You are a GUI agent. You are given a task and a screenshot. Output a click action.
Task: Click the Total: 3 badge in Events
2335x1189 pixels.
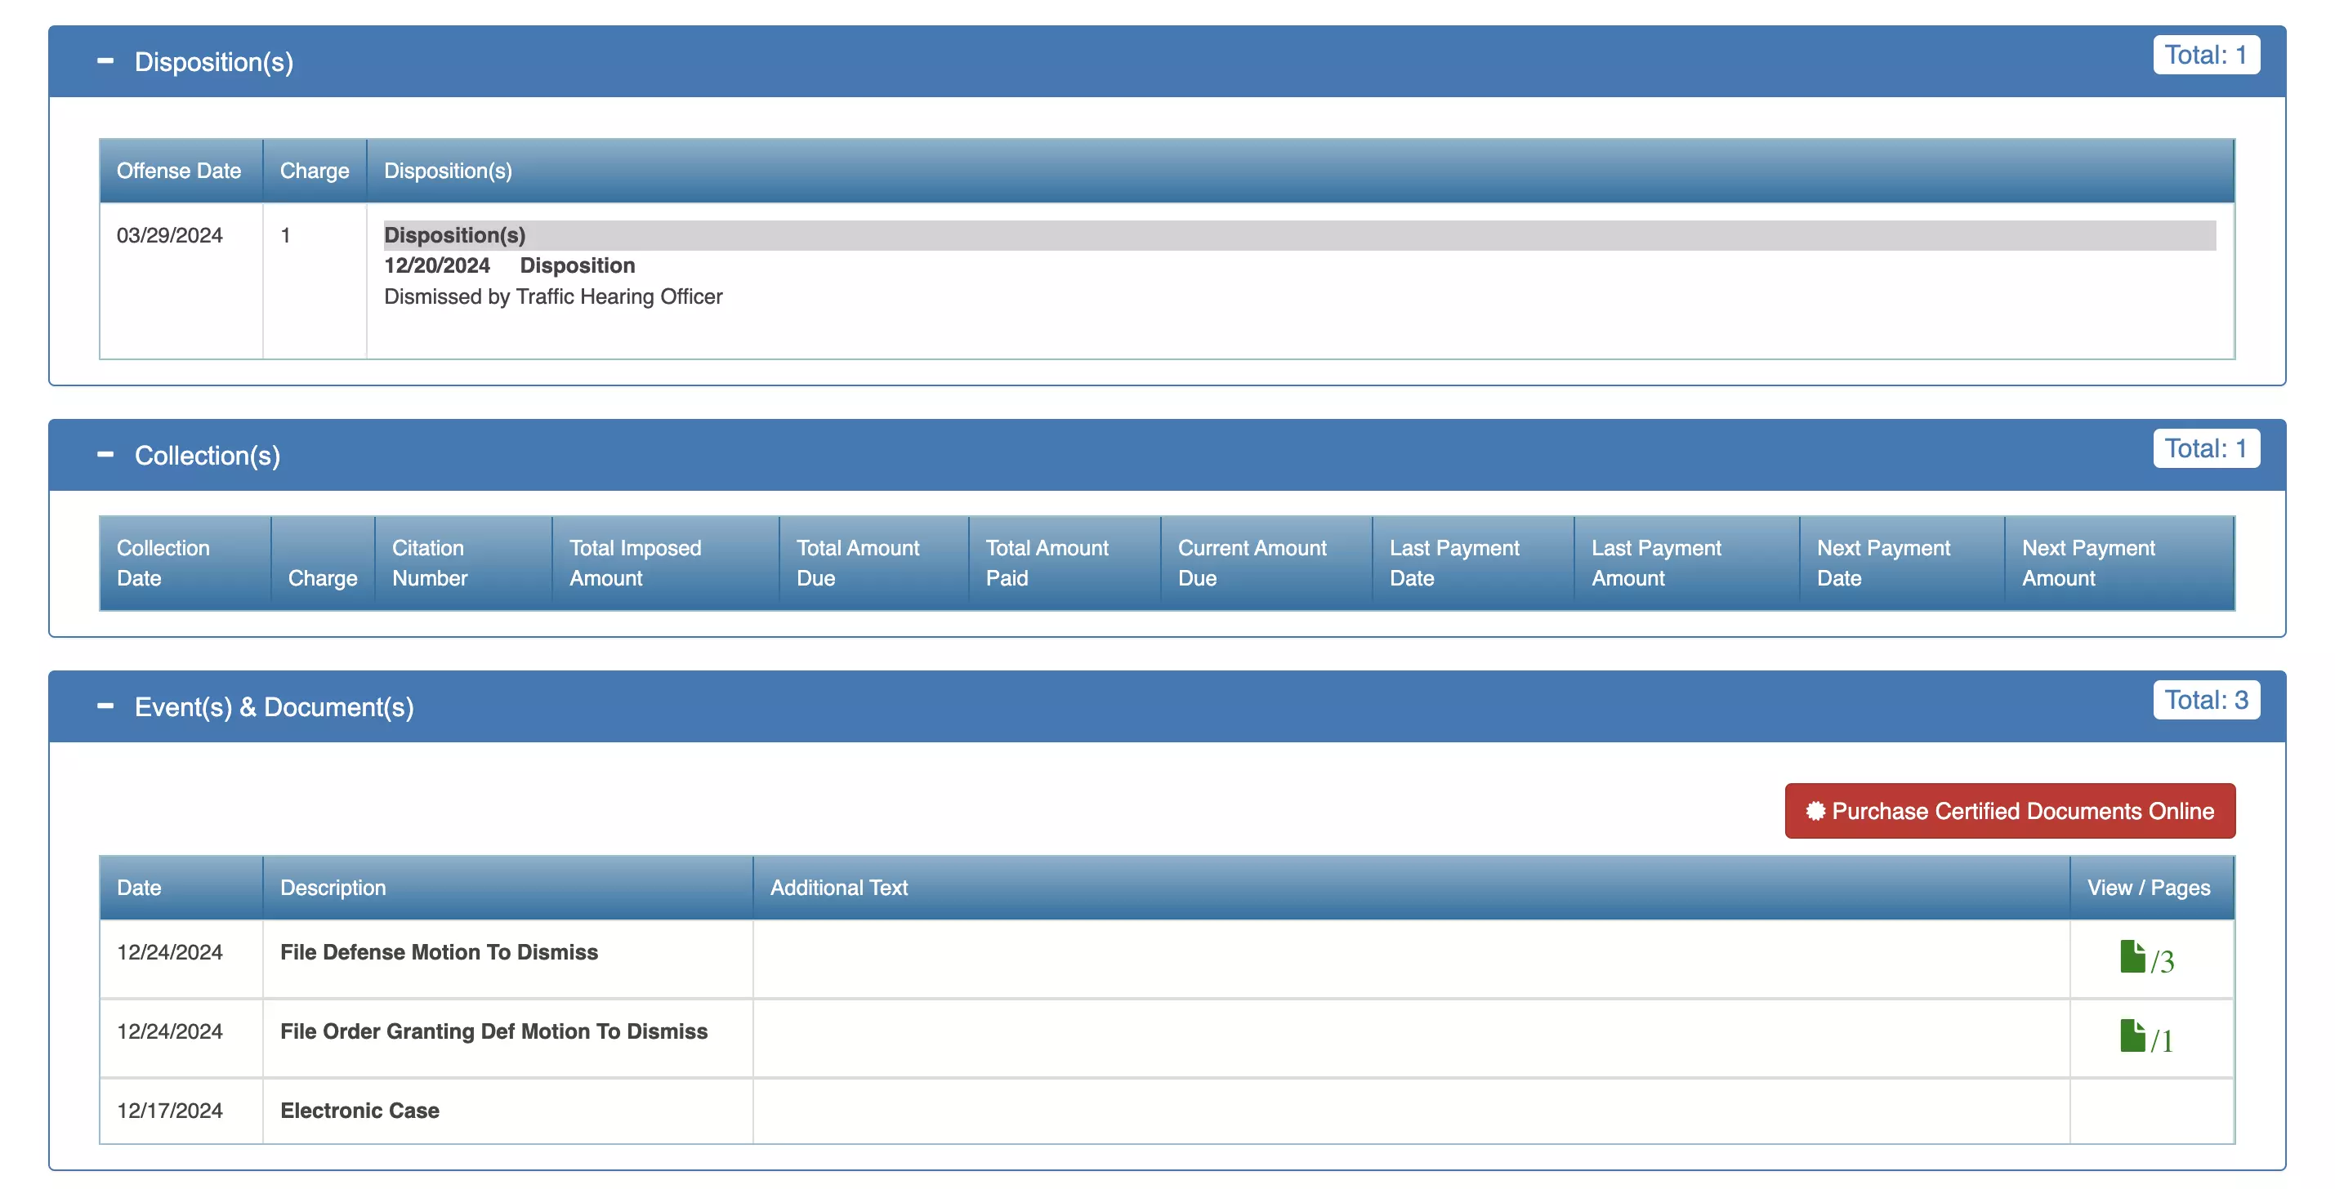pos(2205,700)
